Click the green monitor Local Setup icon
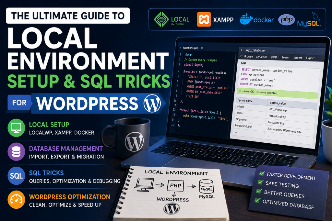Screen dimensions: 332x221 16,127
